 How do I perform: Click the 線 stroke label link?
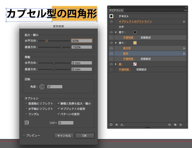tap(121, 64)
